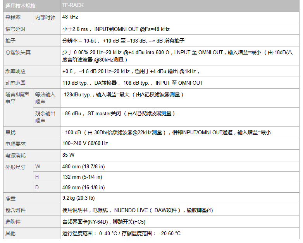Select the '电源消耗' row label
The image size is (303, 243).
[x=15, y=156]
